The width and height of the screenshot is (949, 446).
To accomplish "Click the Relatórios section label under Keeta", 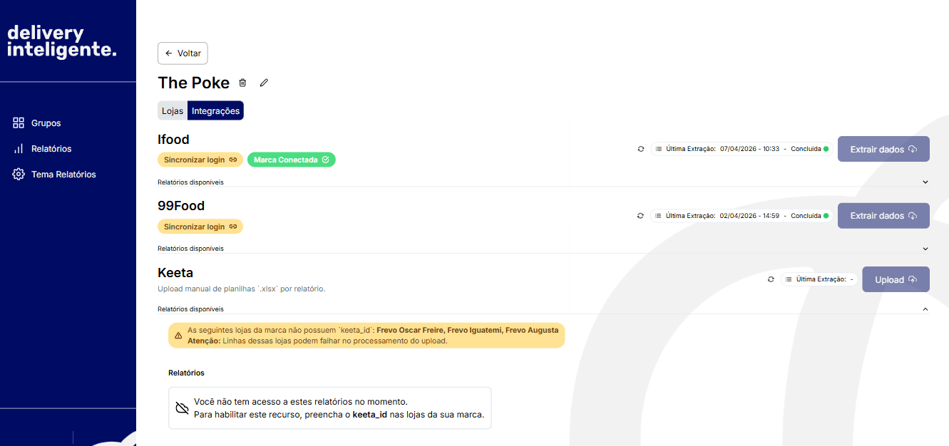I will tap(186, 373).
